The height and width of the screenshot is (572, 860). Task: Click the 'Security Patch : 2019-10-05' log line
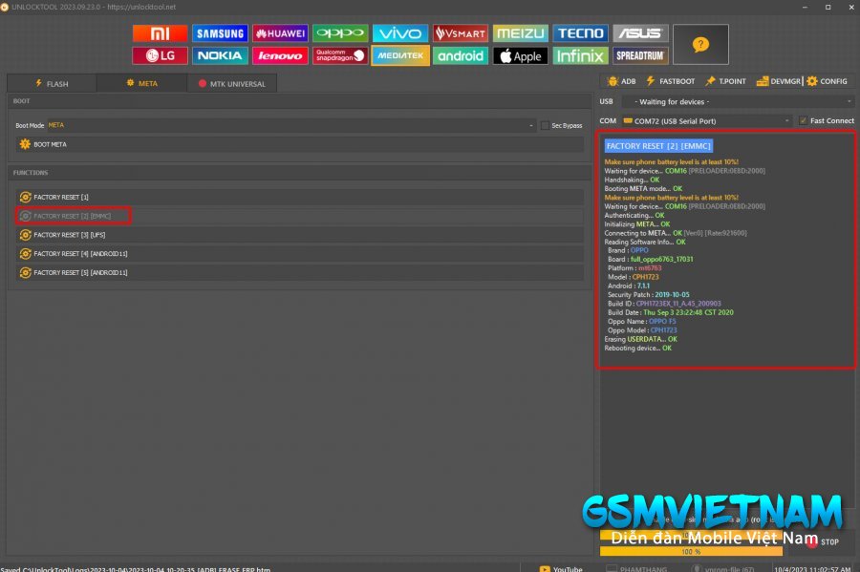click(x=648, y=295)
